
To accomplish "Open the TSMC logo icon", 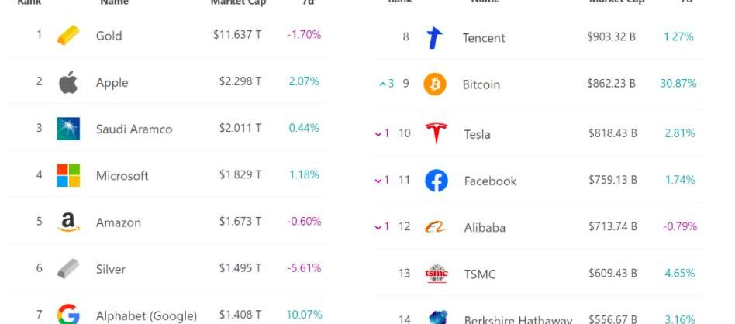I will point(437,274).
